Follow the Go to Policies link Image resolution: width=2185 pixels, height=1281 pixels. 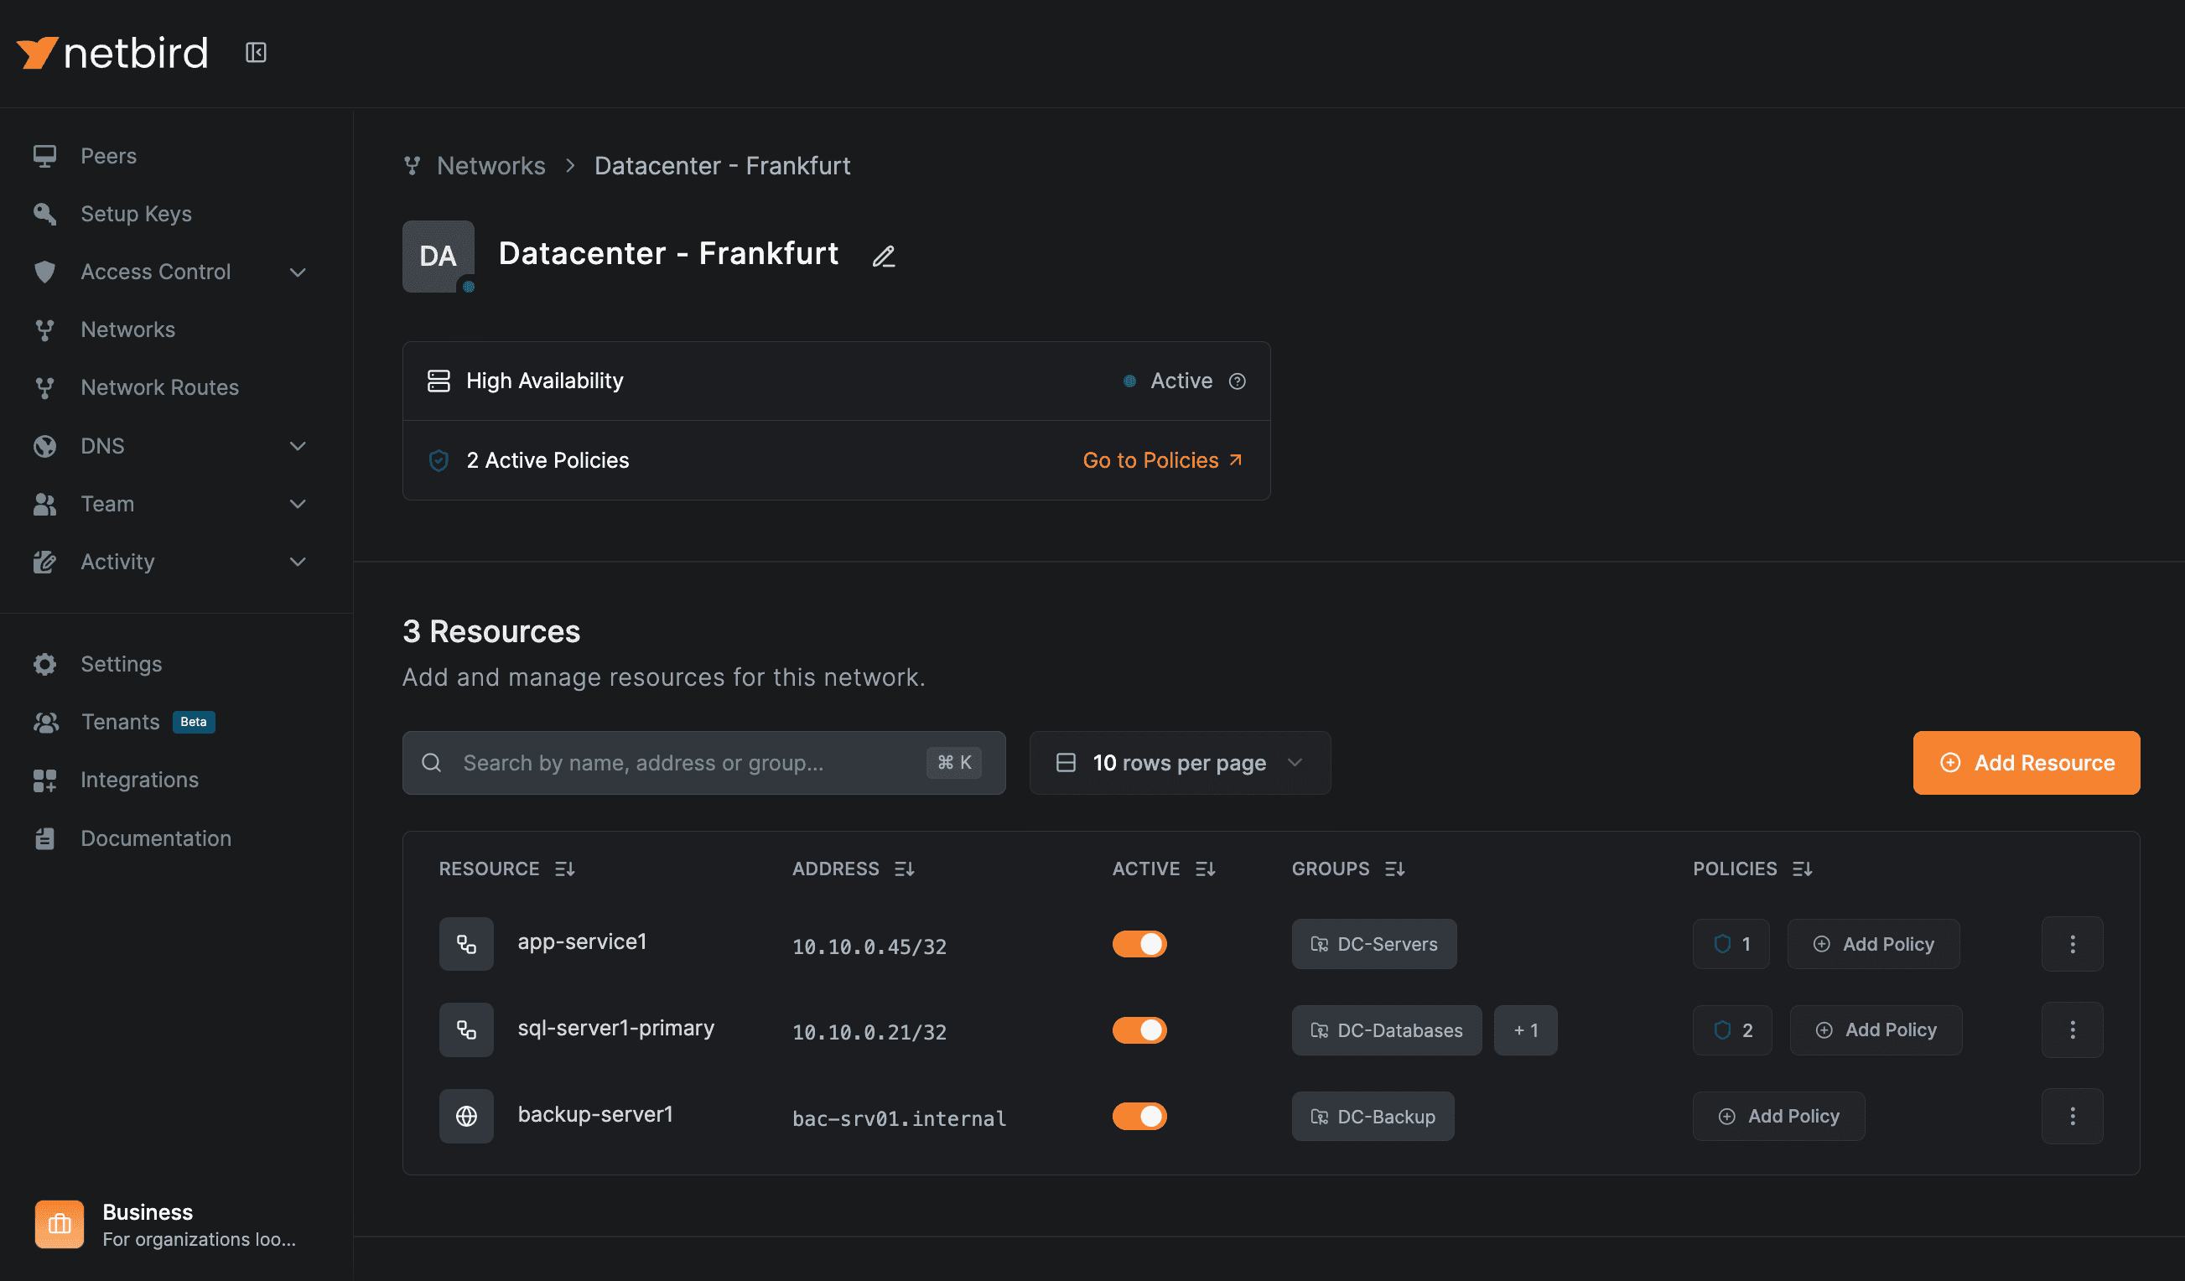[x=1162, y=460]
